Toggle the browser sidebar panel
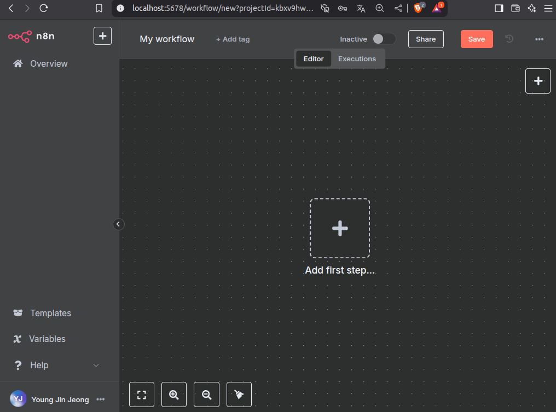The width and height of the screenshot is (556, 412). click(499, 8)
